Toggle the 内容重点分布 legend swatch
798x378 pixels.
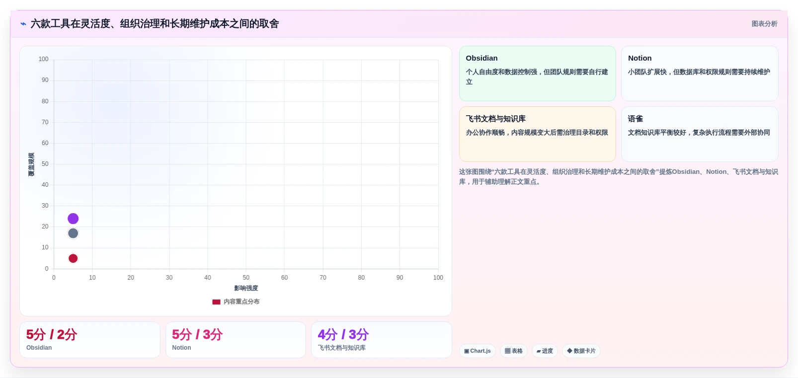point(216,302)
